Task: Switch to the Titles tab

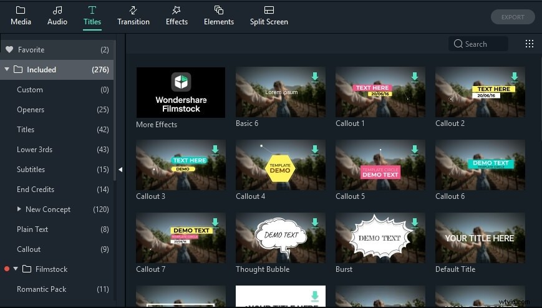Action: pyautogui.click(x=92, y=17)
